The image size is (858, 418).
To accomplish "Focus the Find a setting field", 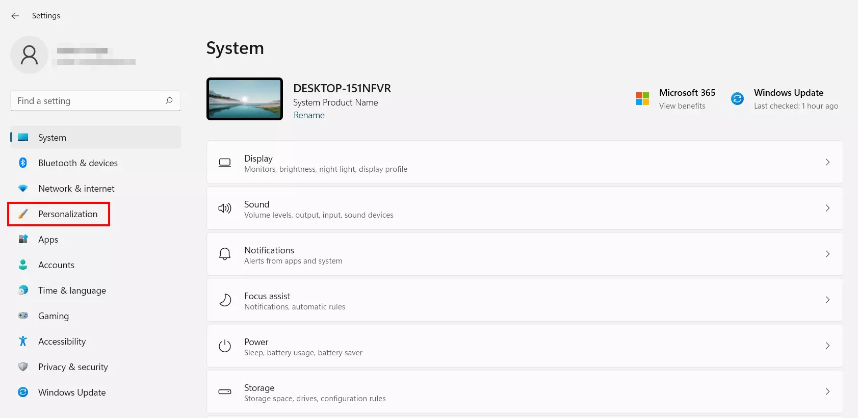I will pyautogui.click(x=95, y=100).
